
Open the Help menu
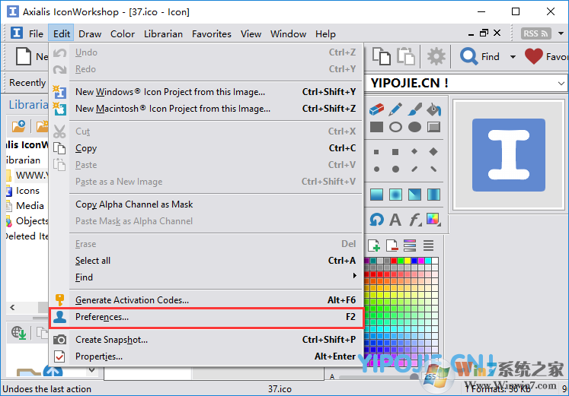(325, 33)
